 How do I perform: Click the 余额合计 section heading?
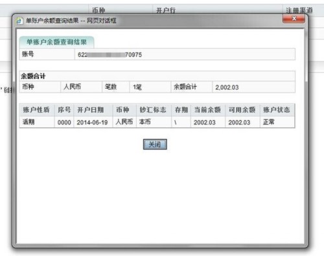pyautogui.click(x=33, y=76)
